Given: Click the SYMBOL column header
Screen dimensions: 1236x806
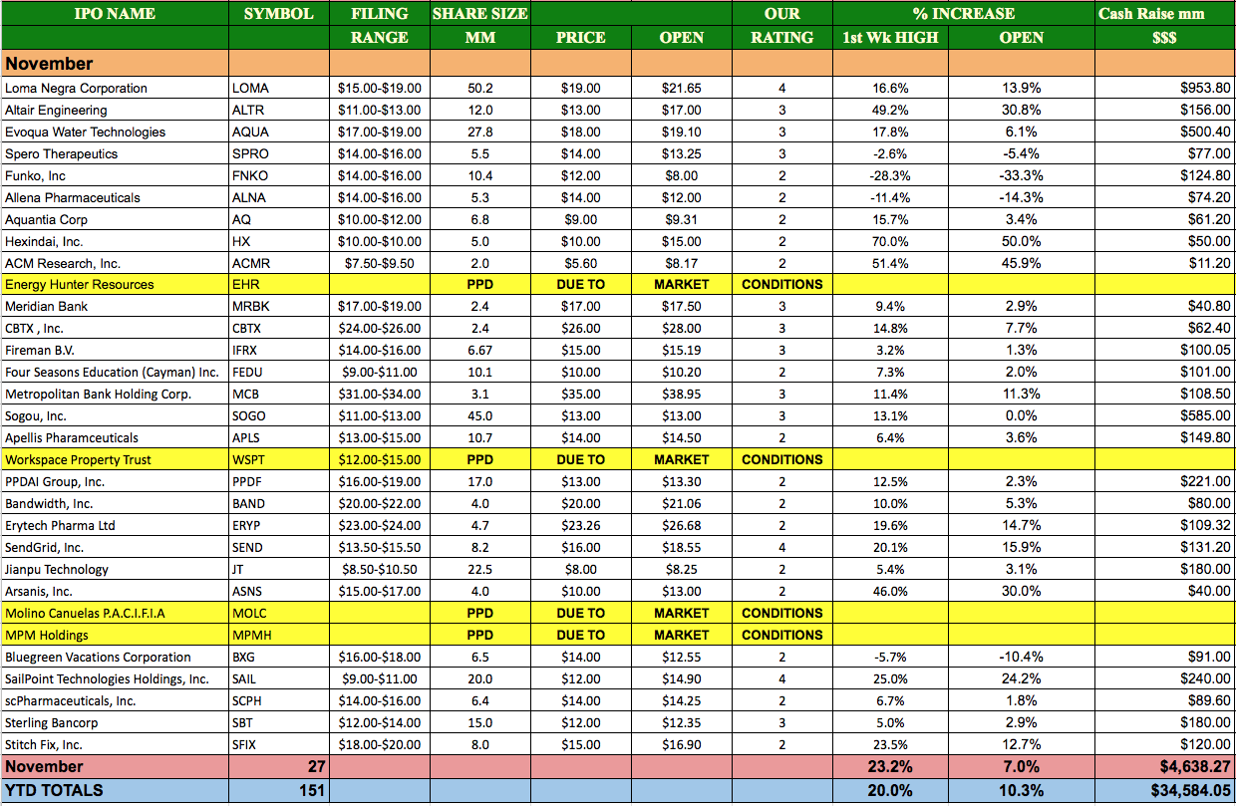Looking at the screenshot, I should [279, 14].
